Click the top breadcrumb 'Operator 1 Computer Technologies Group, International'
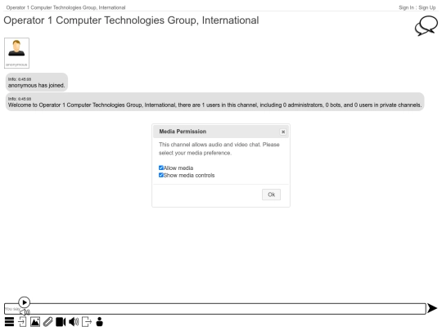Image resolution: width=442 pixels, height=331 pixels. pos(65,7)
